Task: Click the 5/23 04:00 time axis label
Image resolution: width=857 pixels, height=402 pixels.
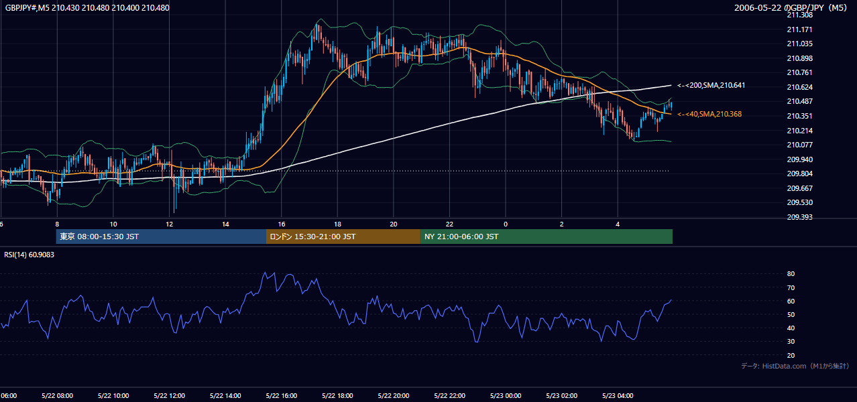Action: pos(617,396)
